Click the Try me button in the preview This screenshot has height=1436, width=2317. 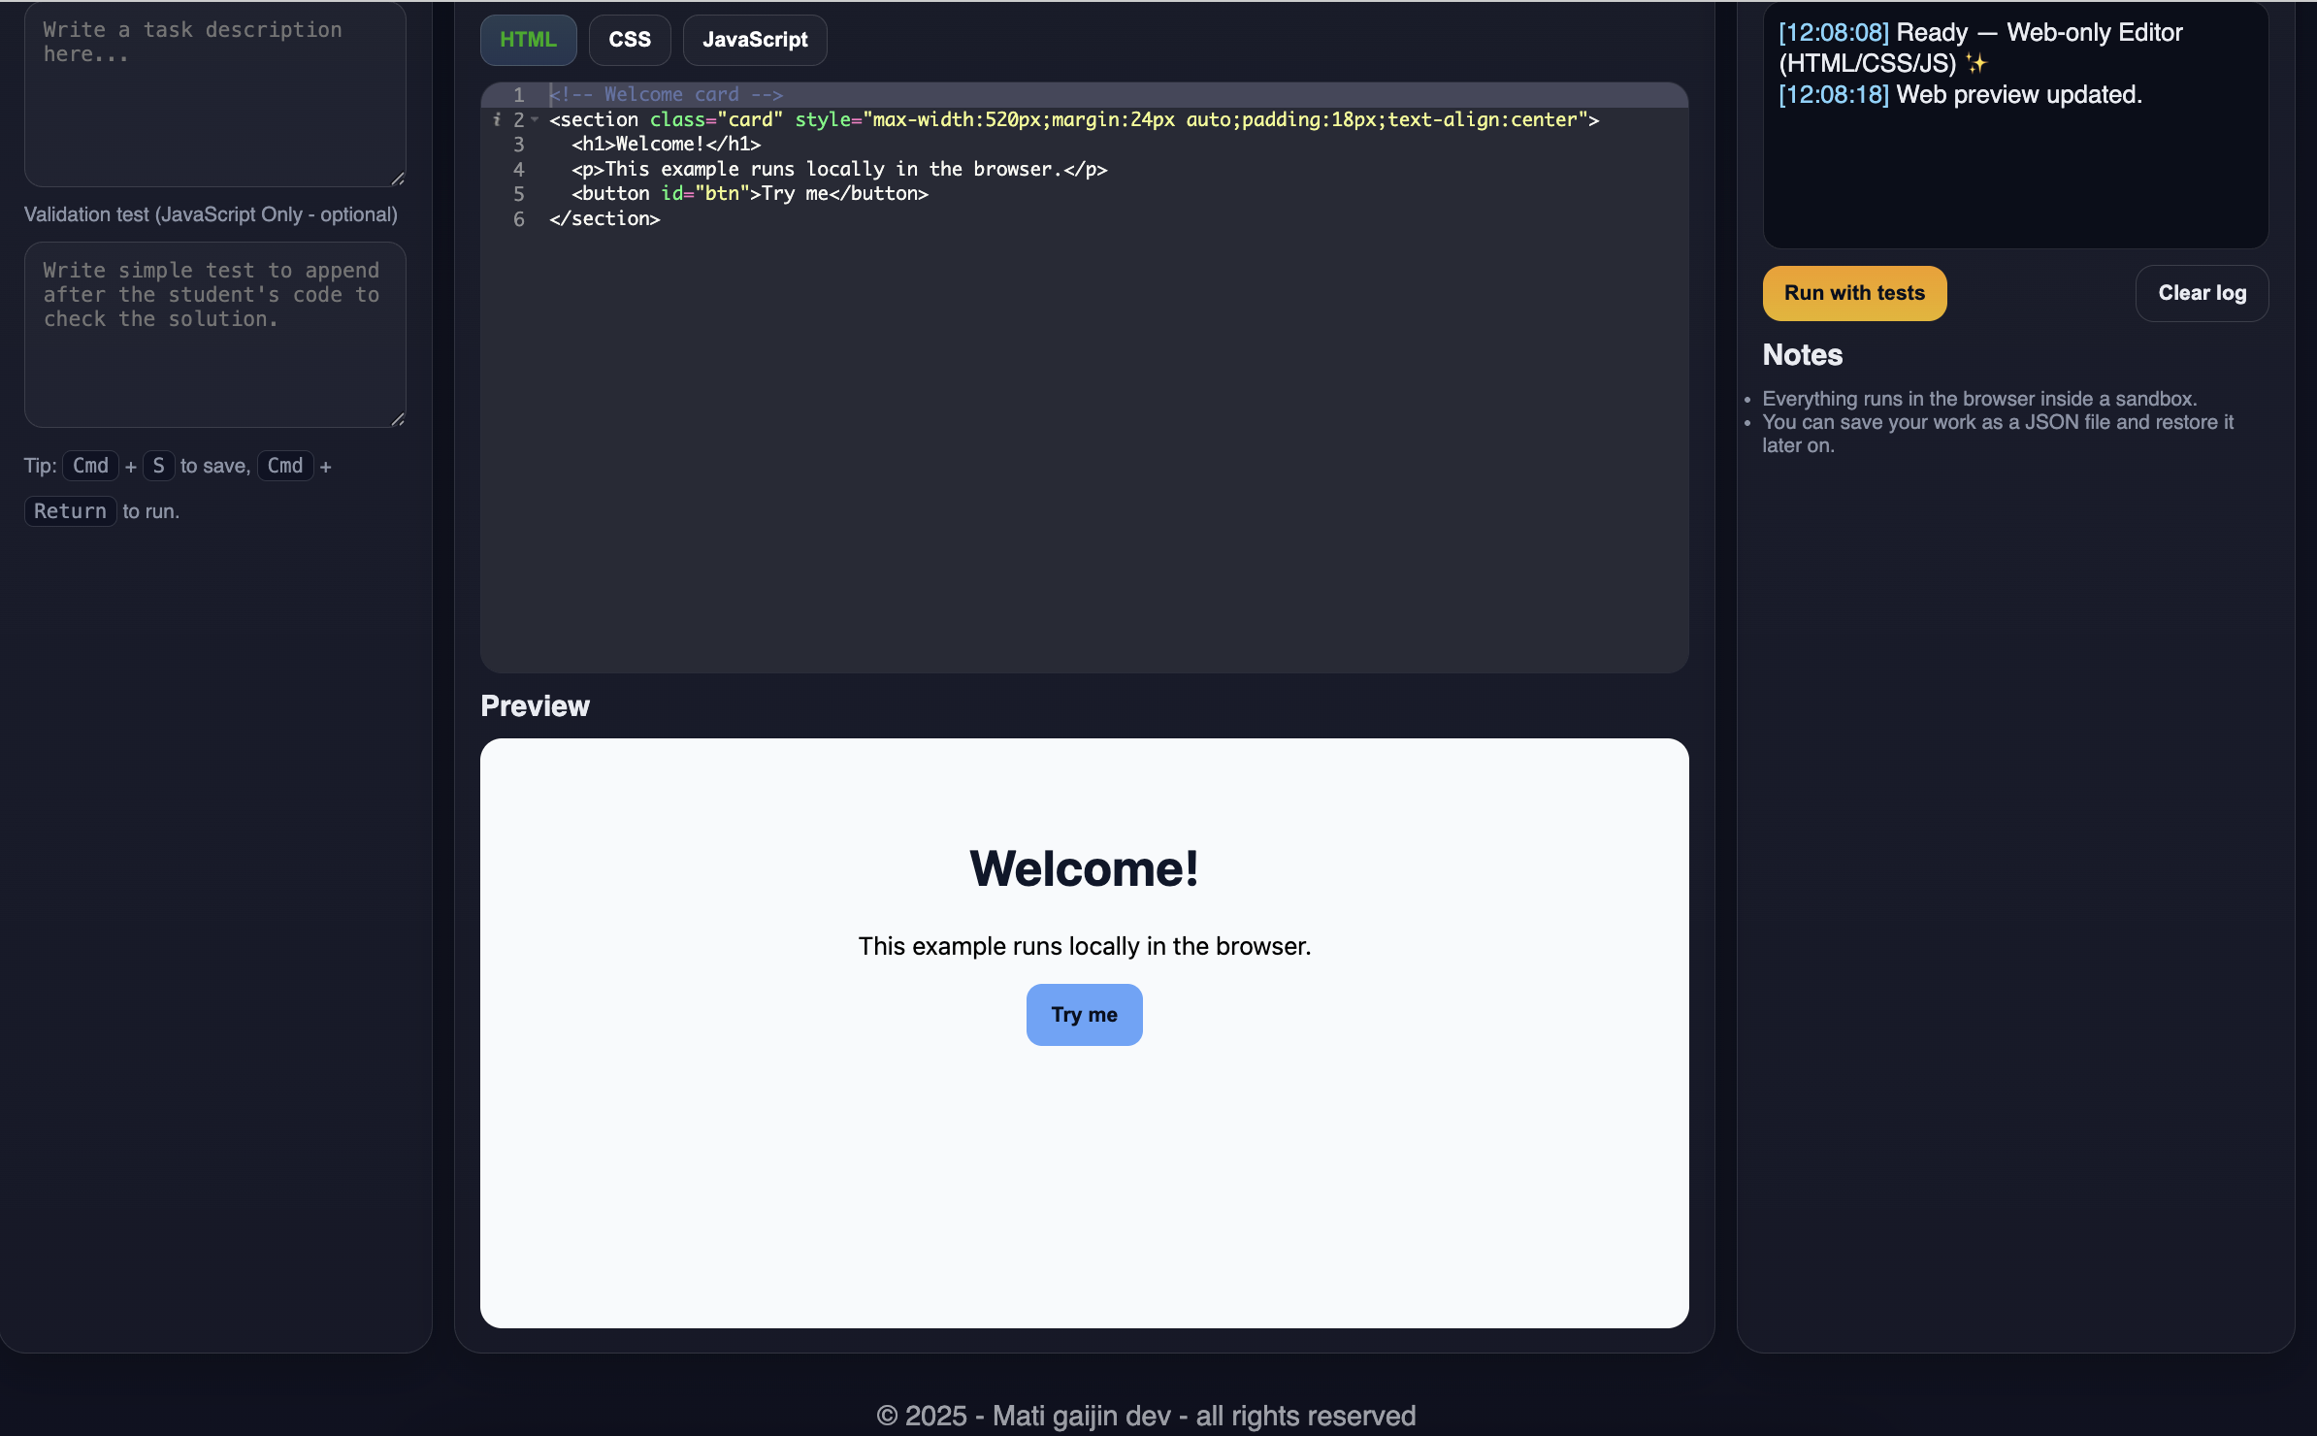pyautogui.click(x=1084, y=1014)
